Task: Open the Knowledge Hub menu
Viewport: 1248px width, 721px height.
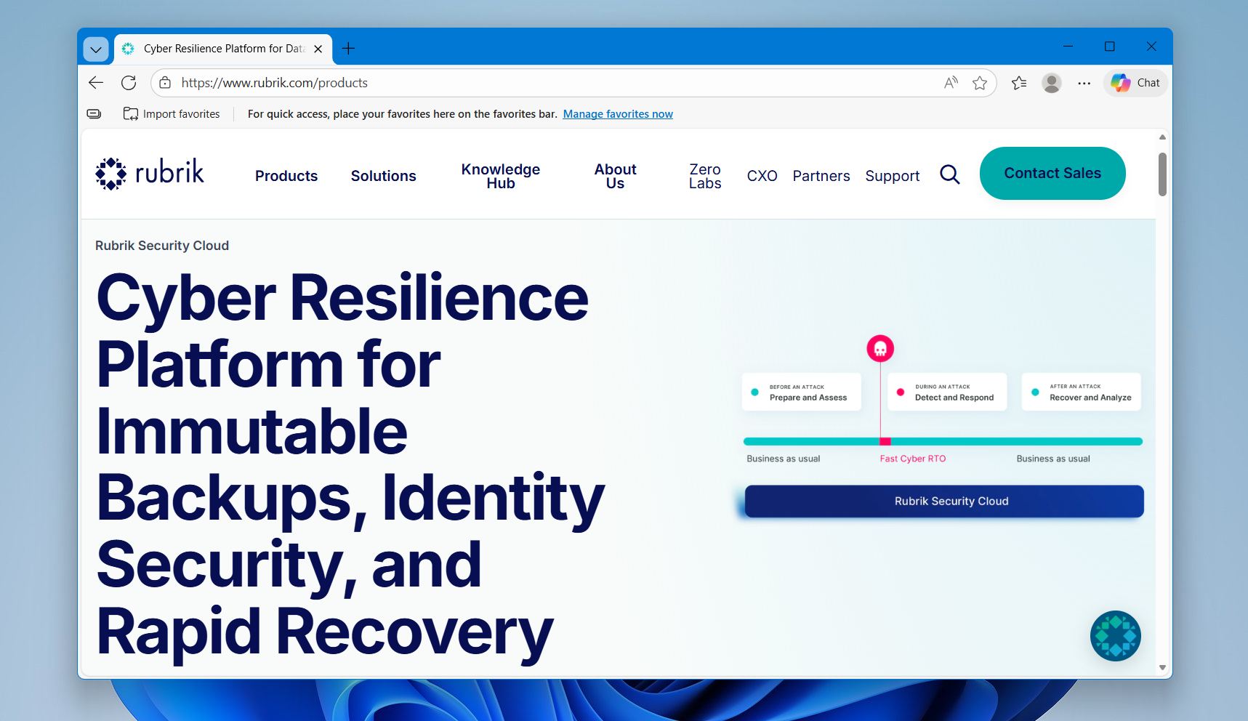Action: click(500, 176)
